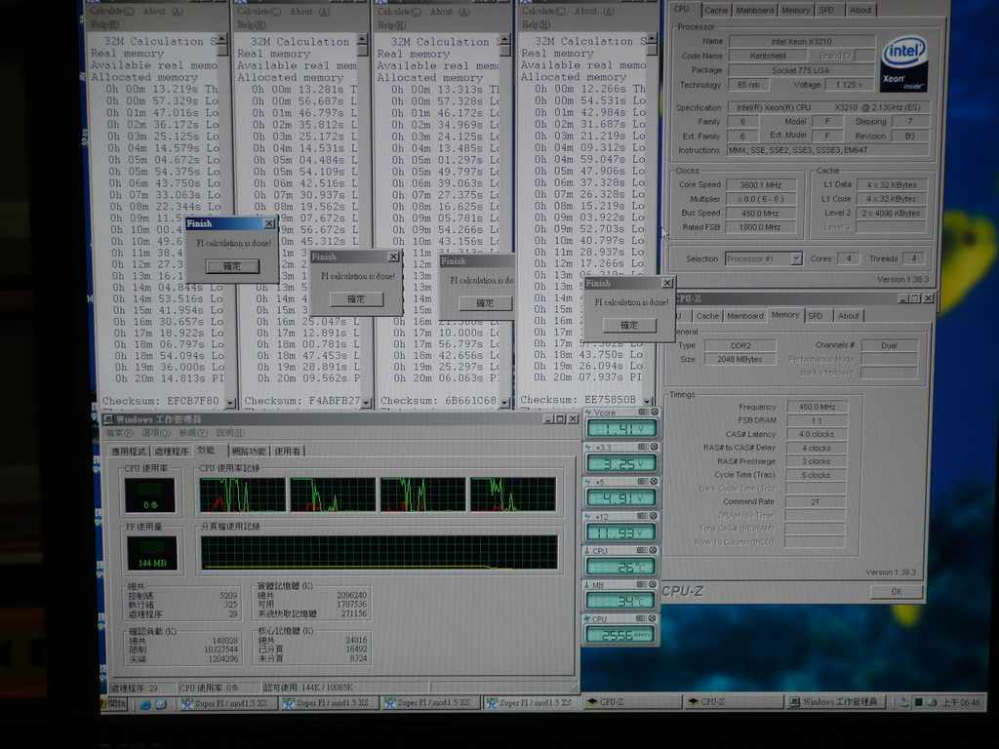The width and height of the screenshot is (999, 749).
Task: Click the processor name field Intel Xeon X3210
Action: [802, 41]
